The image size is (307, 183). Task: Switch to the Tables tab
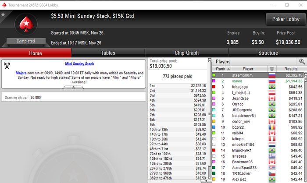(108, 53)
